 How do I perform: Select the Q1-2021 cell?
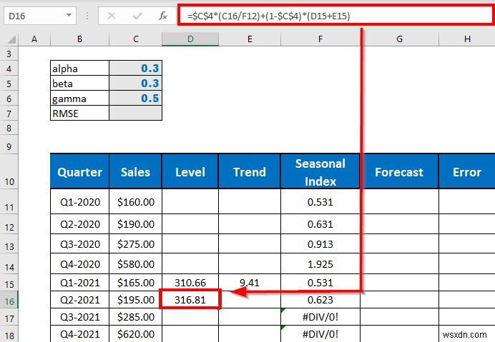tap(79, 283)
